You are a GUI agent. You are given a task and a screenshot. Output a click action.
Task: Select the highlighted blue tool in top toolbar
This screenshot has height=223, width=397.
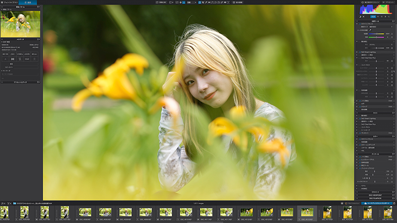click(199, 2)
